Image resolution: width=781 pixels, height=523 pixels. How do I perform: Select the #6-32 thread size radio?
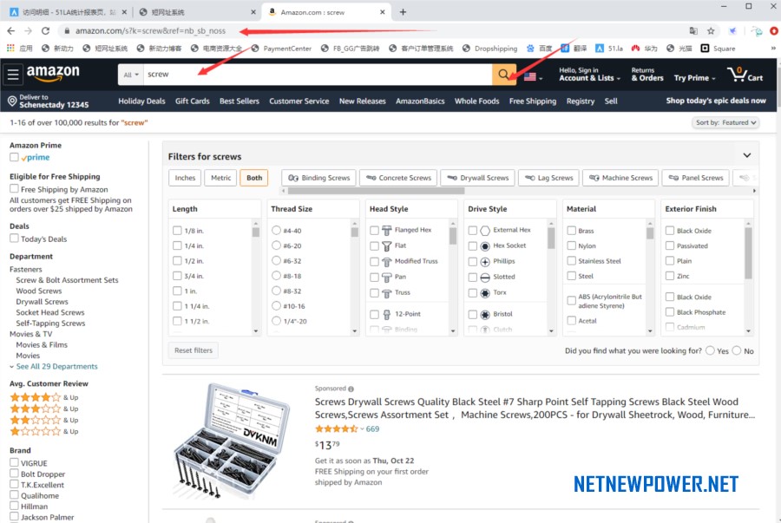[277, 261]
